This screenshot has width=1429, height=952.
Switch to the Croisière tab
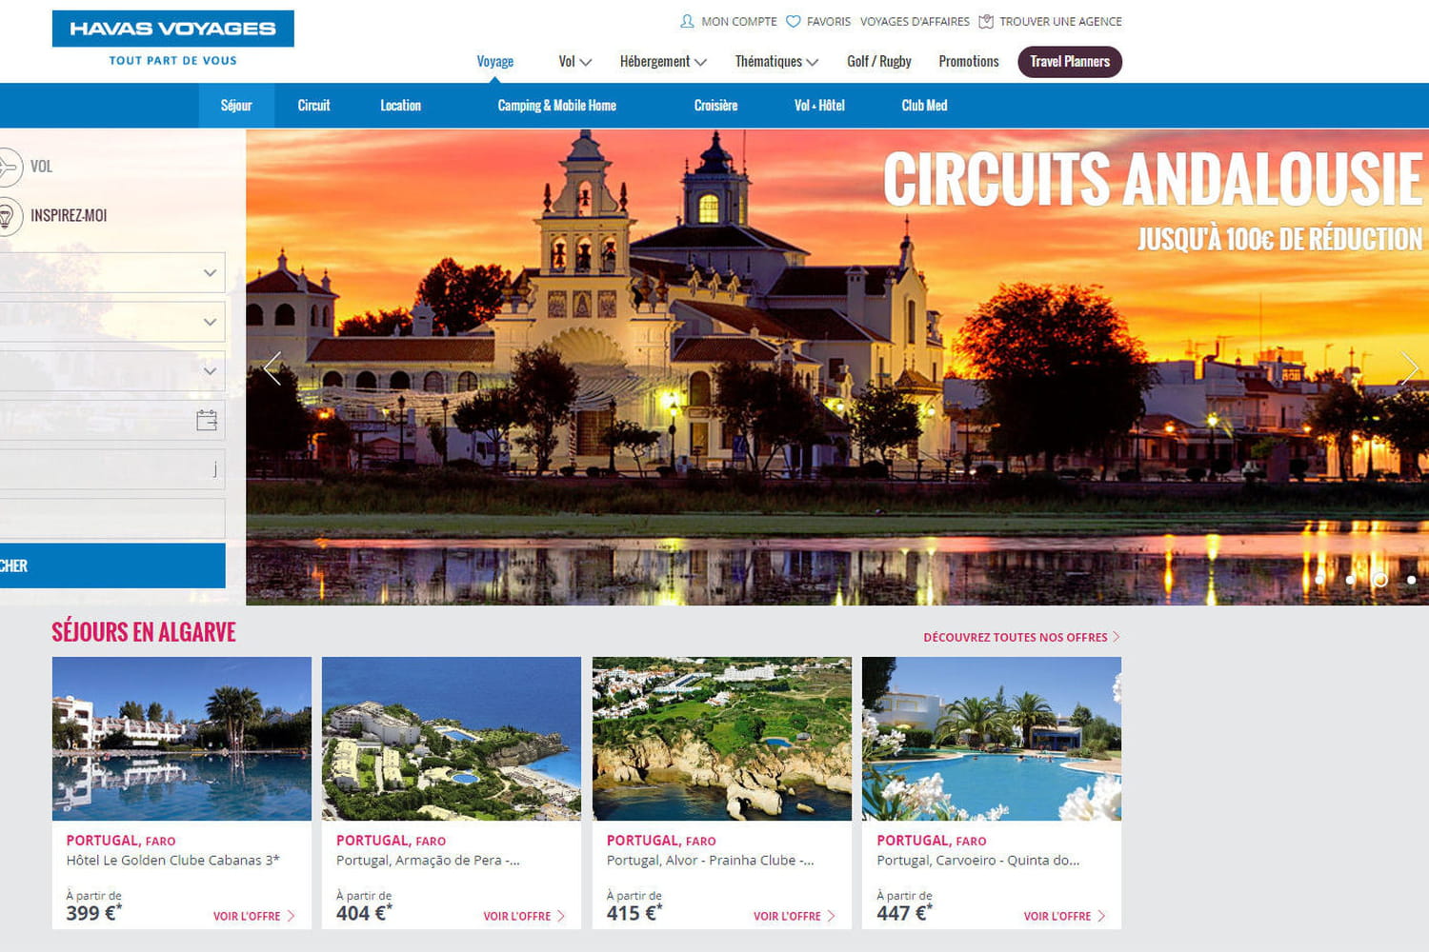[x=715, y=106]
